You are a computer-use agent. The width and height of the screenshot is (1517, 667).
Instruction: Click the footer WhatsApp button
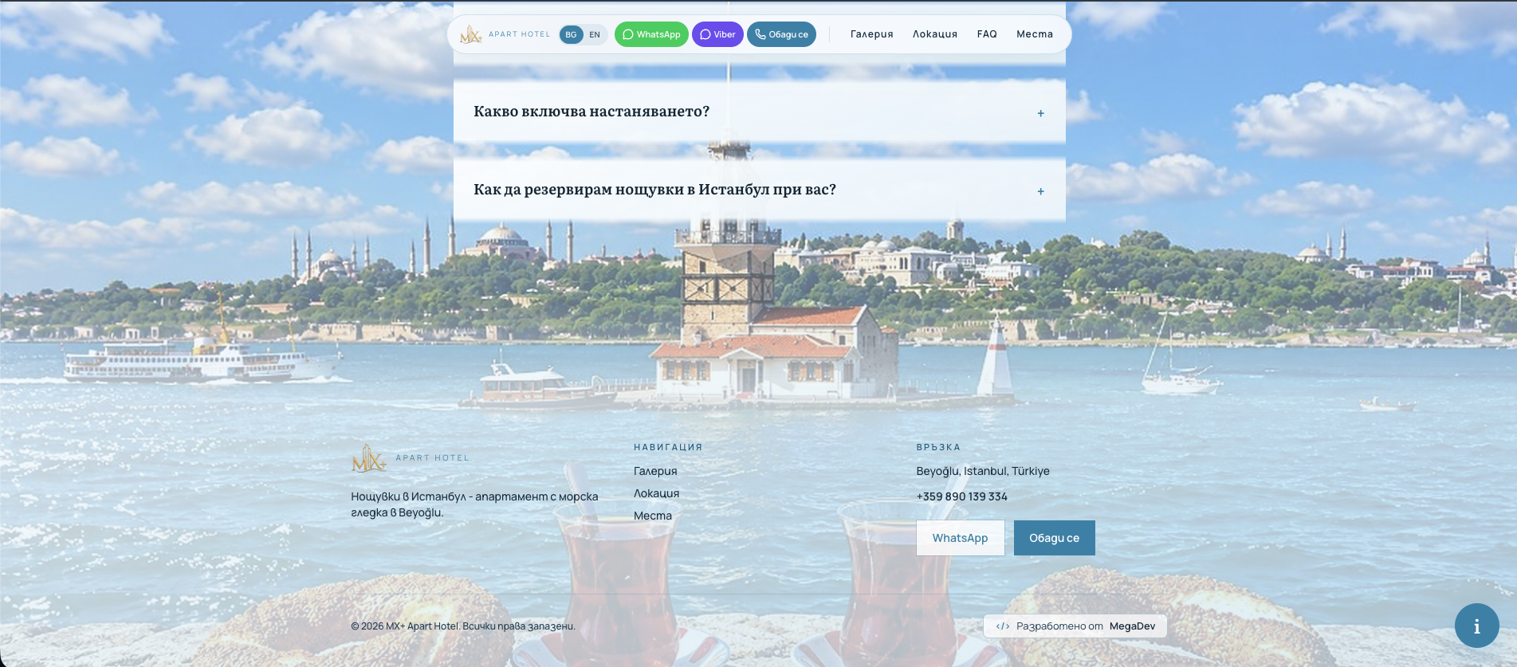[960, 538]
